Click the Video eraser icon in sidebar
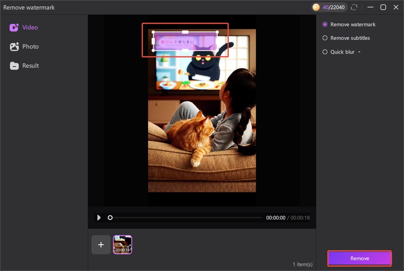 (14, 28)
